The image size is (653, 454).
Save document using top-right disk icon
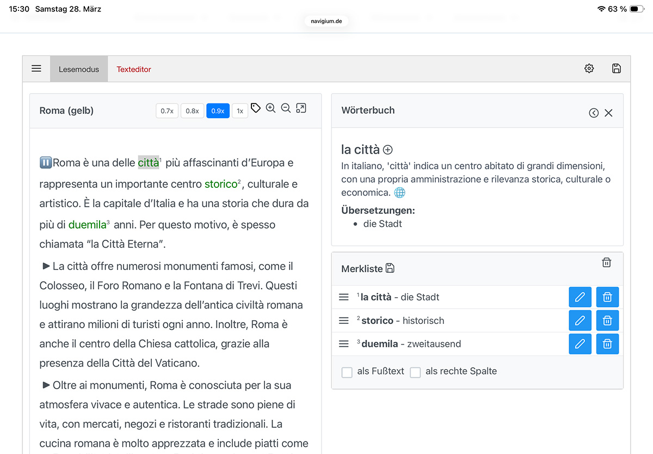616,69
